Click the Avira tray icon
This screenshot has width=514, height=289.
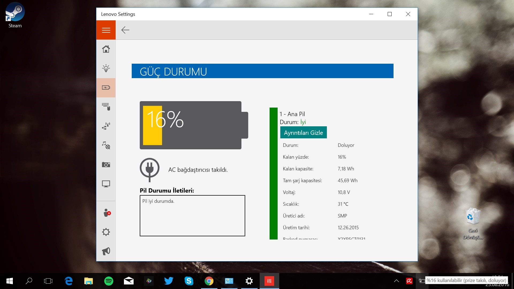[x=409, y=281]
